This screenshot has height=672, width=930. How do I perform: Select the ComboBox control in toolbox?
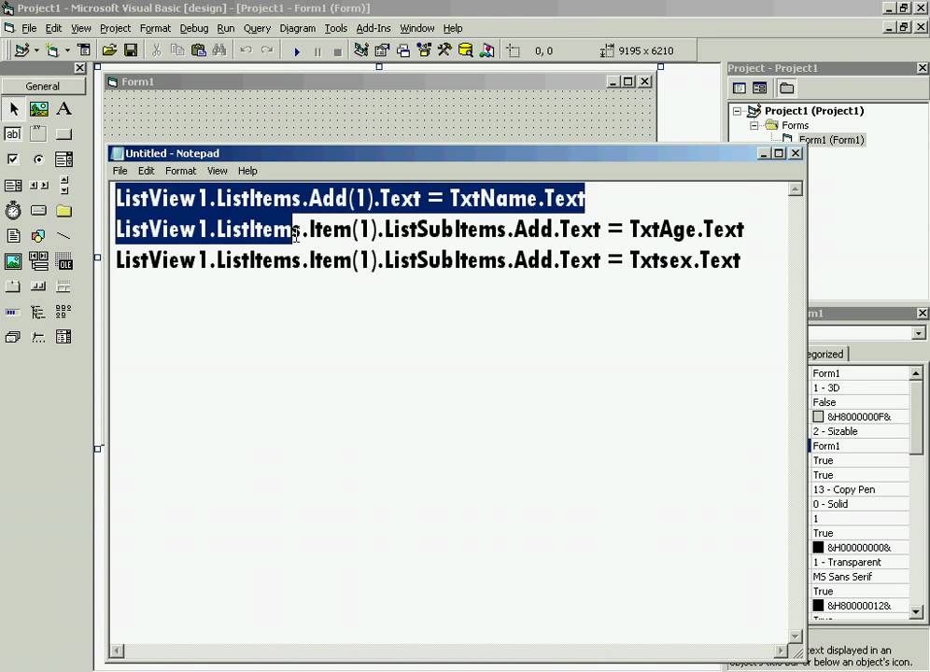tap(63, 159)
